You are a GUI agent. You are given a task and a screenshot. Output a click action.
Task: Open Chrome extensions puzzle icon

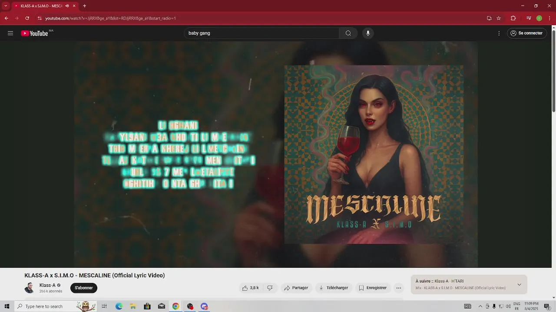(513, 18)
